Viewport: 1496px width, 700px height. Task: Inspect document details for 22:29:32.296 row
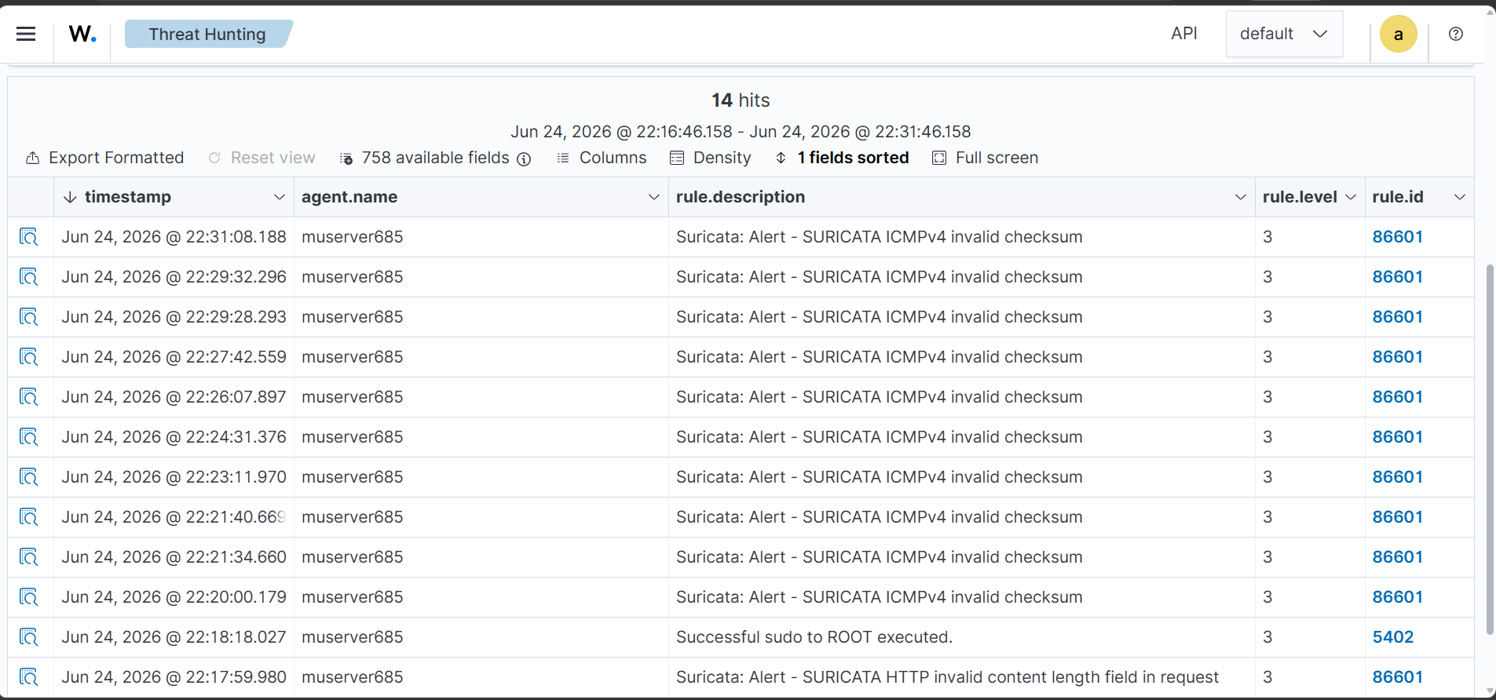pos(29,277)
